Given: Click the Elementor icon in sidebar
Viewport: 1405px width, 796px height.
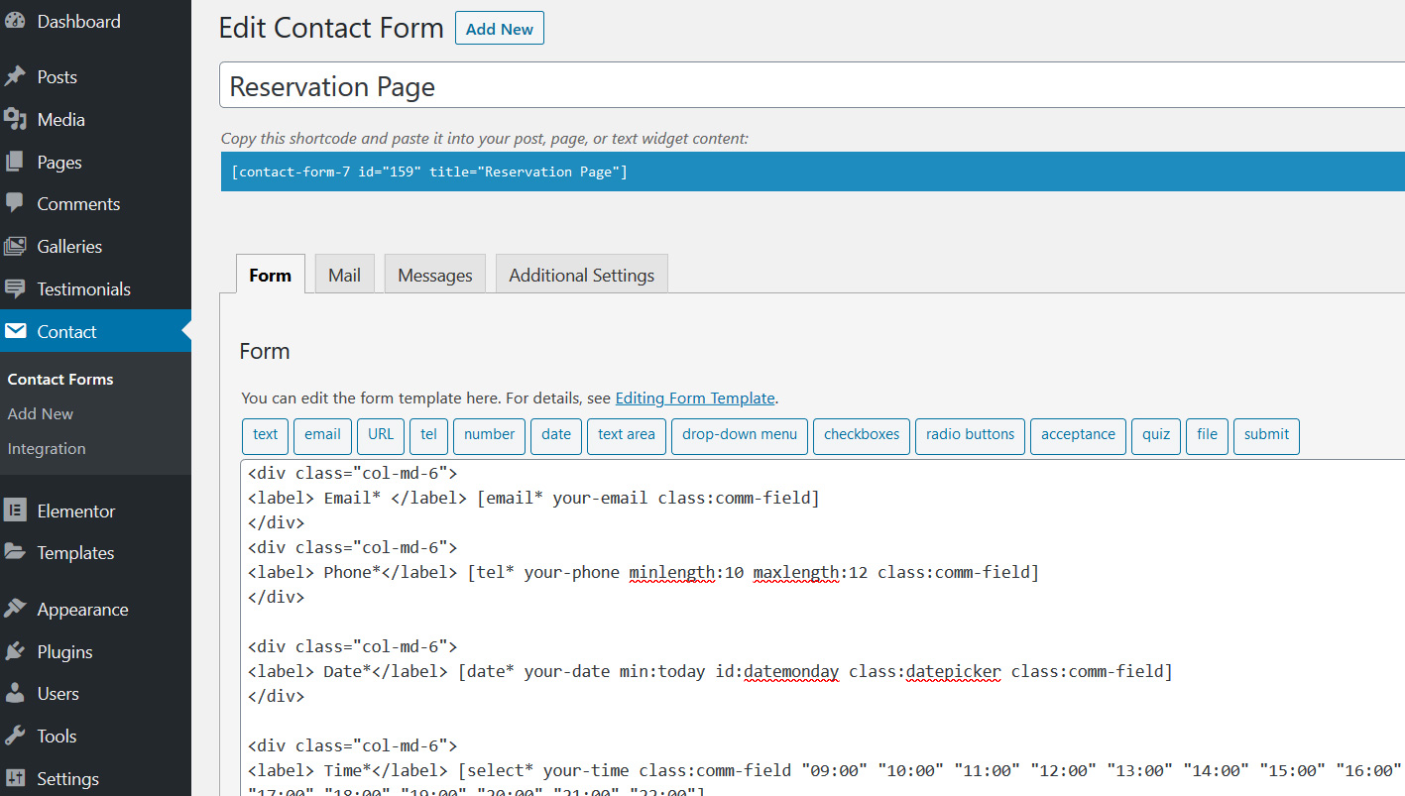Looking at the screenshot, I should (x=15, y=512).
